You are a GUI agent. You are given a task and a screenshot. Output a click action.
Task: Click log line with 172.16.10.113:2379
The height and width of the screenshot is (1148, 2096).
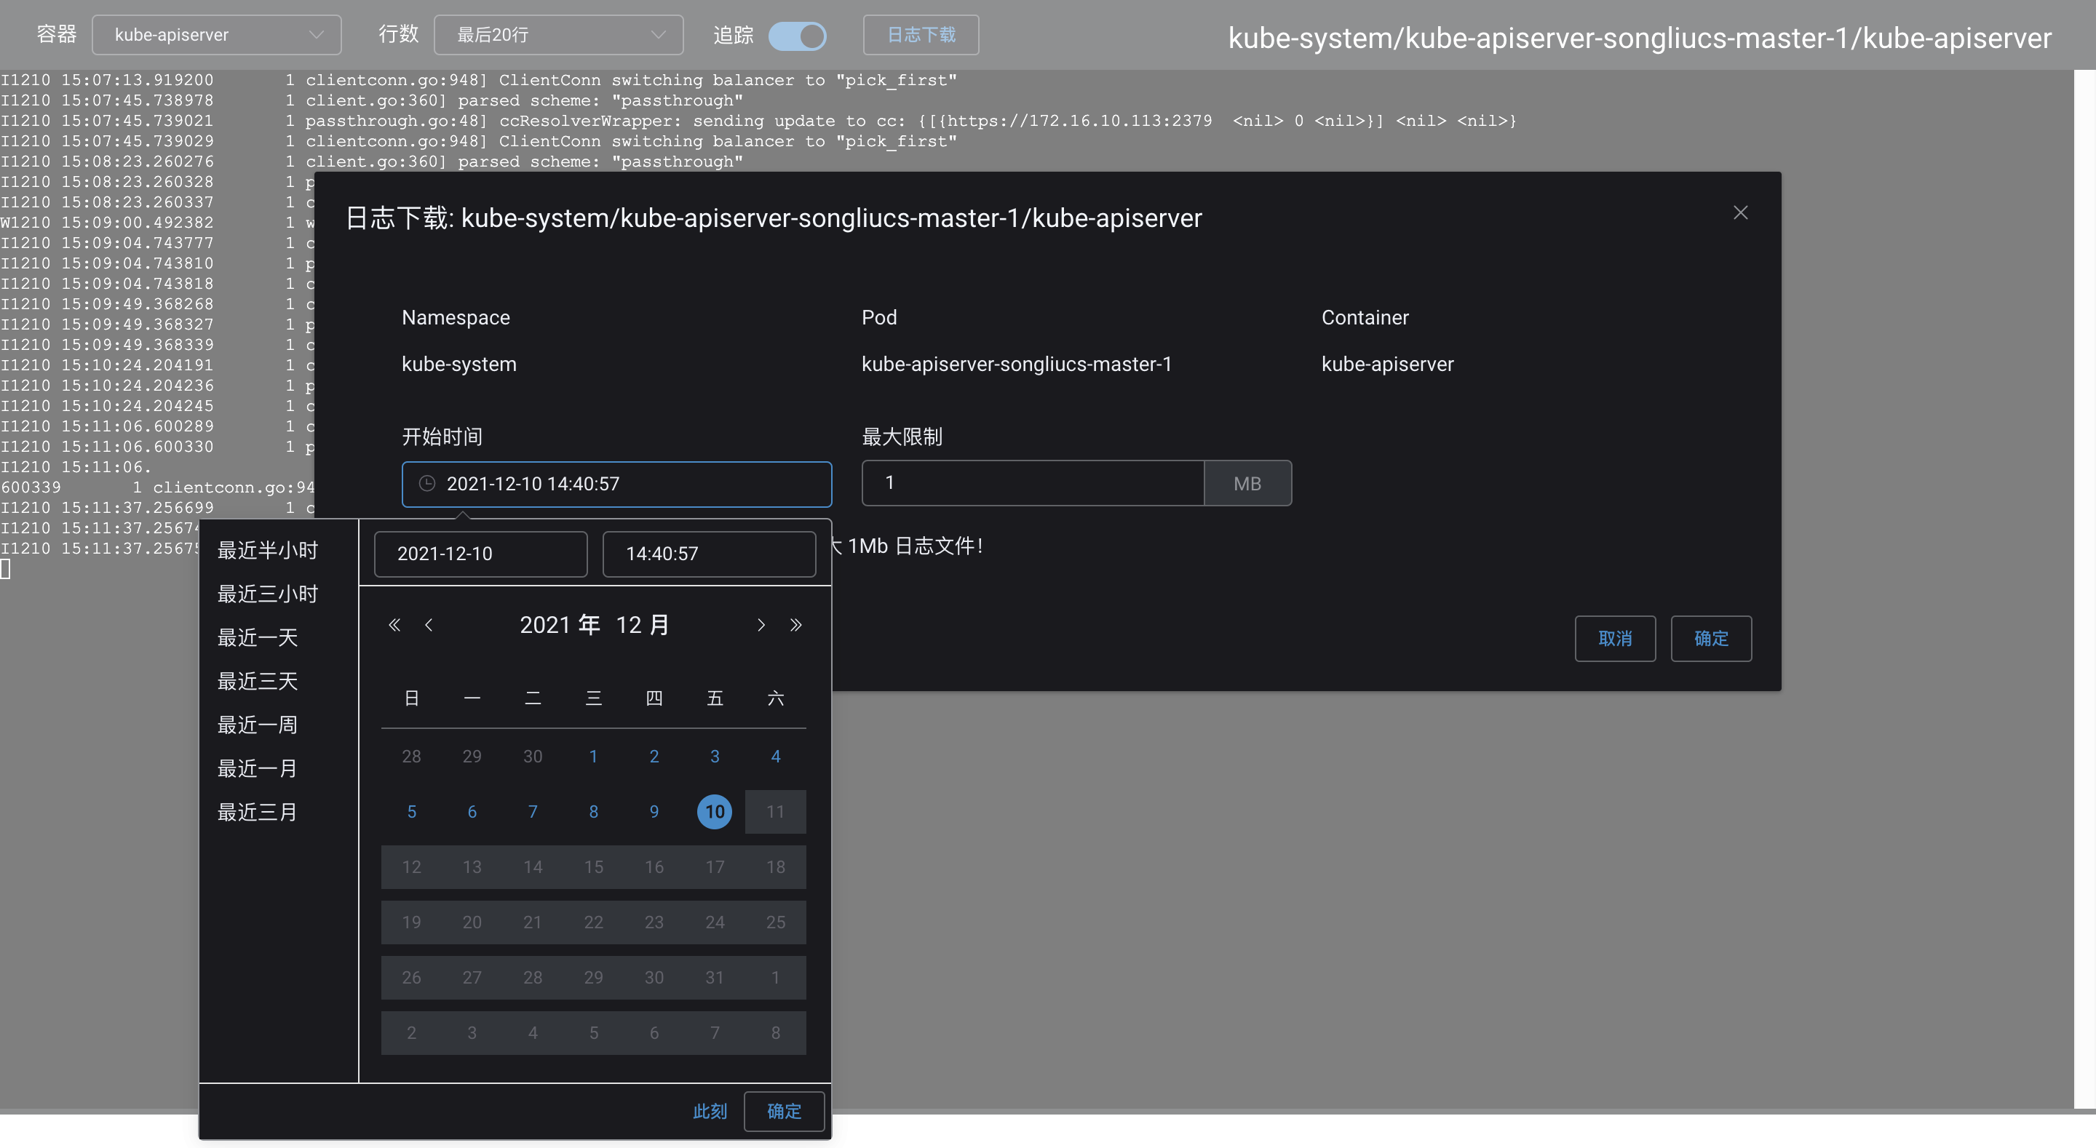(758, 121)
